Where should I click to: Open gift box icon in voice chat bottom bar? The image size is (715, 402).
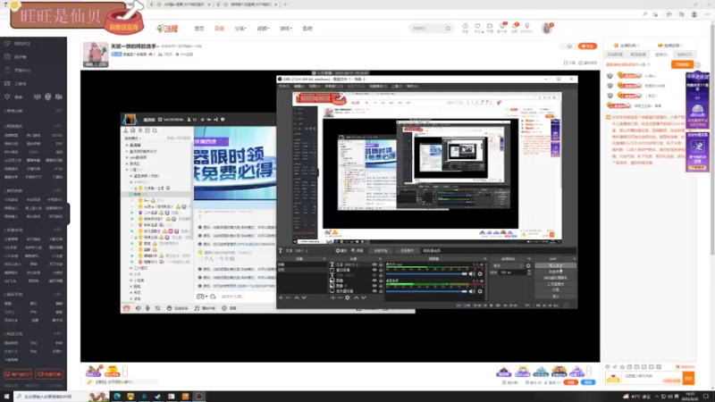click(127, 308)
